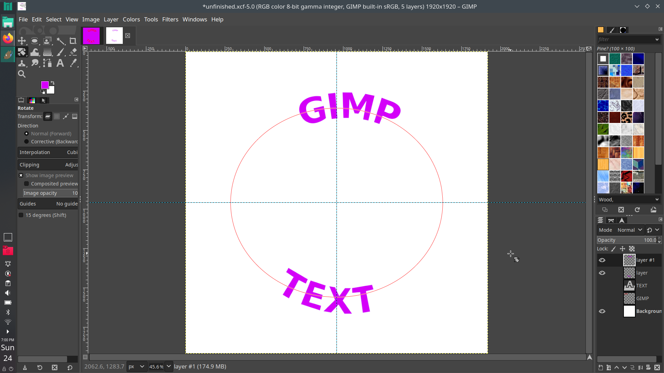
Task: Set transform target to Layer
Action: [x=48, y=117]
